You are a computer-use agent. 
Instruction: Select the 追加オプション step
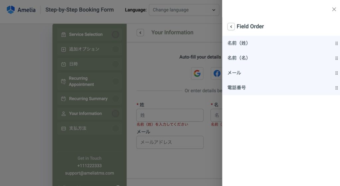point(89,49)
